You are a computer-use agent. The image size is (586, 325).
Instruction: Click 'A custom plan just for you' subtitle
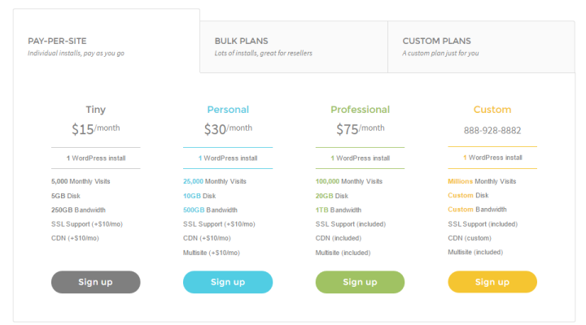tap(440, 54)
